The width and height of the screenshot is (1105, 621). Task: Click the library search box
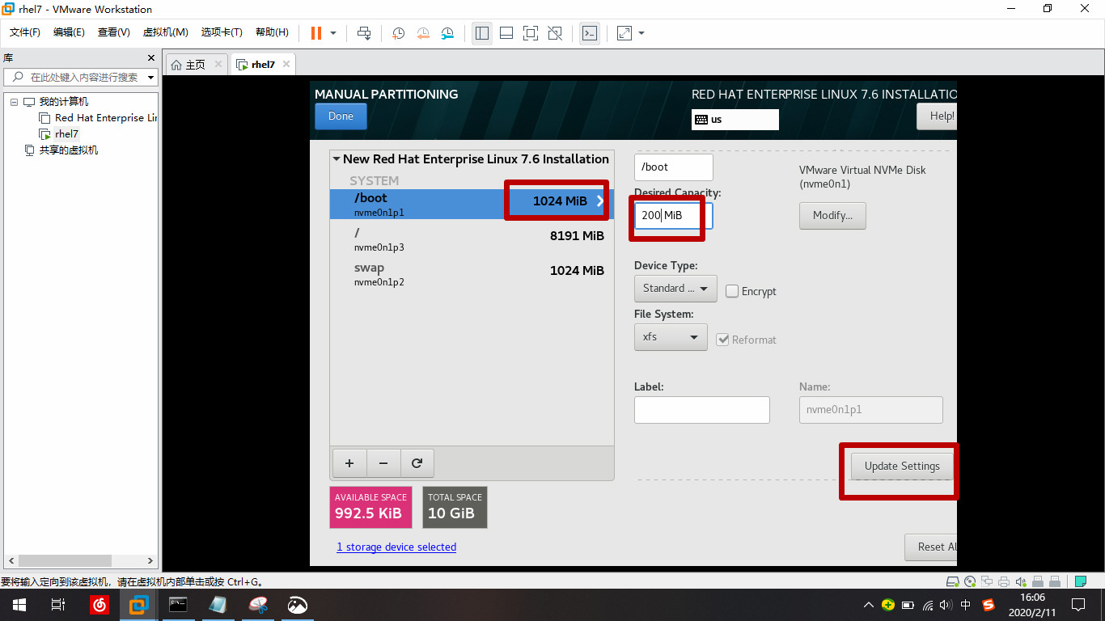pyautogui.click(x=81, y=78)
